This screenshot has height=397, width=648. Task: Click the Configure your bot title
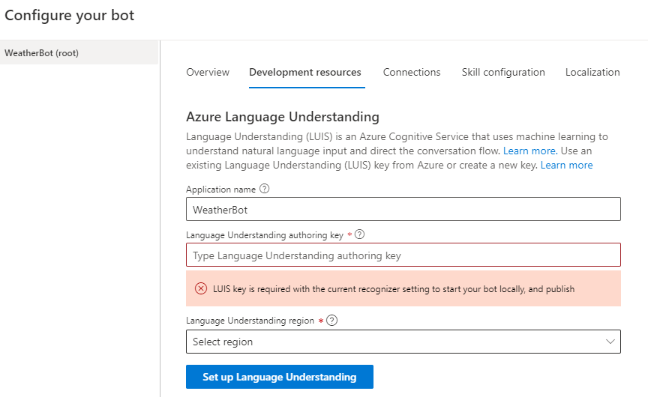click(x=70, y=16)
